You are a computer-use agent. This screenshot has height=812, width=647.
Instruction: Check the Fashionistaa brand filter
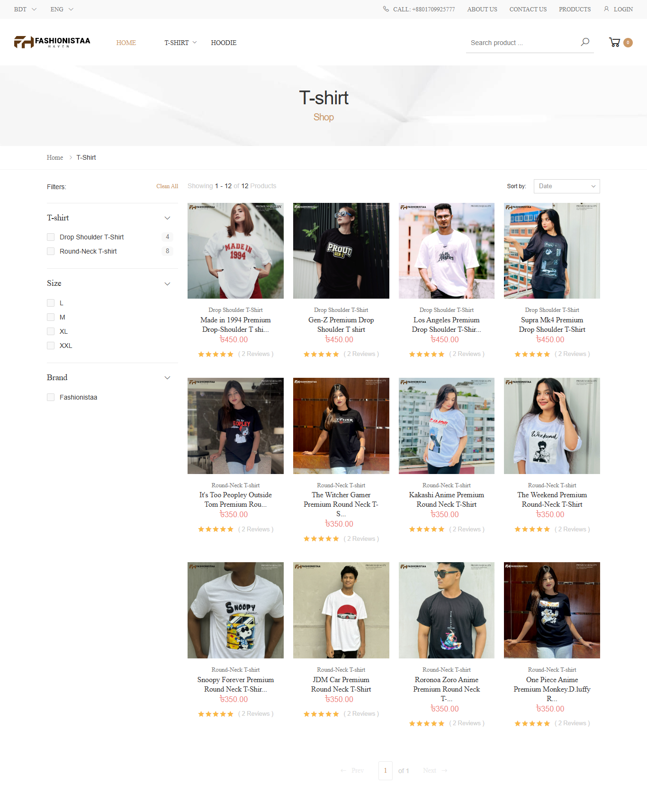(x=51, y=397)
